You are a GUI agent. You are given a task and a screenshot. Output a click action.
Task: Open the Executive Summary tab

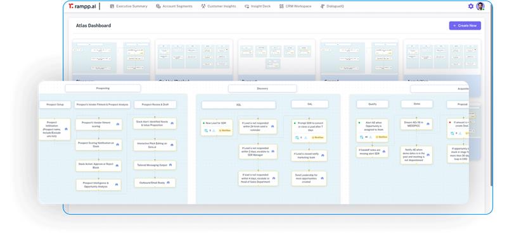pyautogui.click(x=129, y=6)
